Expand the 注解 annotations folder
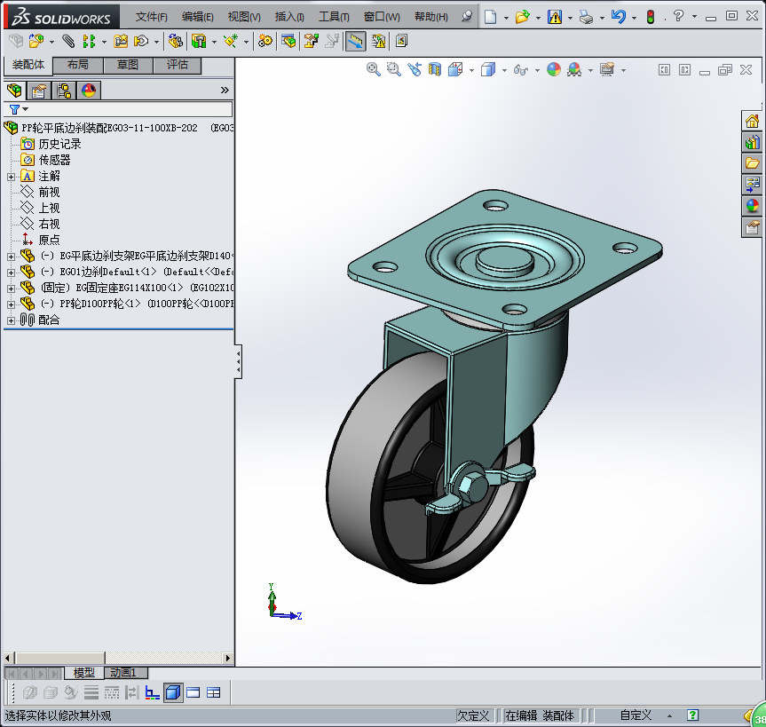 coord(11,177)
